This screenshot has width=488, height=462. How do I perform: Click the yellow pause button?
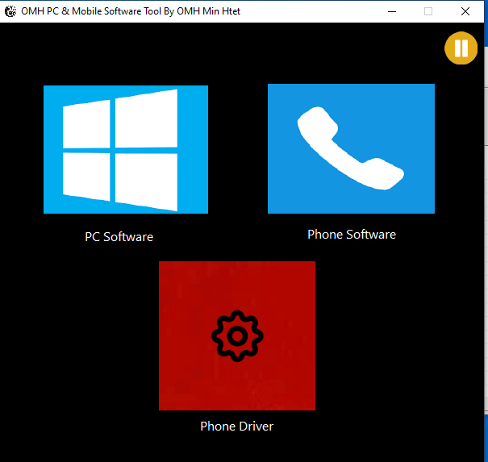(461, 48)
